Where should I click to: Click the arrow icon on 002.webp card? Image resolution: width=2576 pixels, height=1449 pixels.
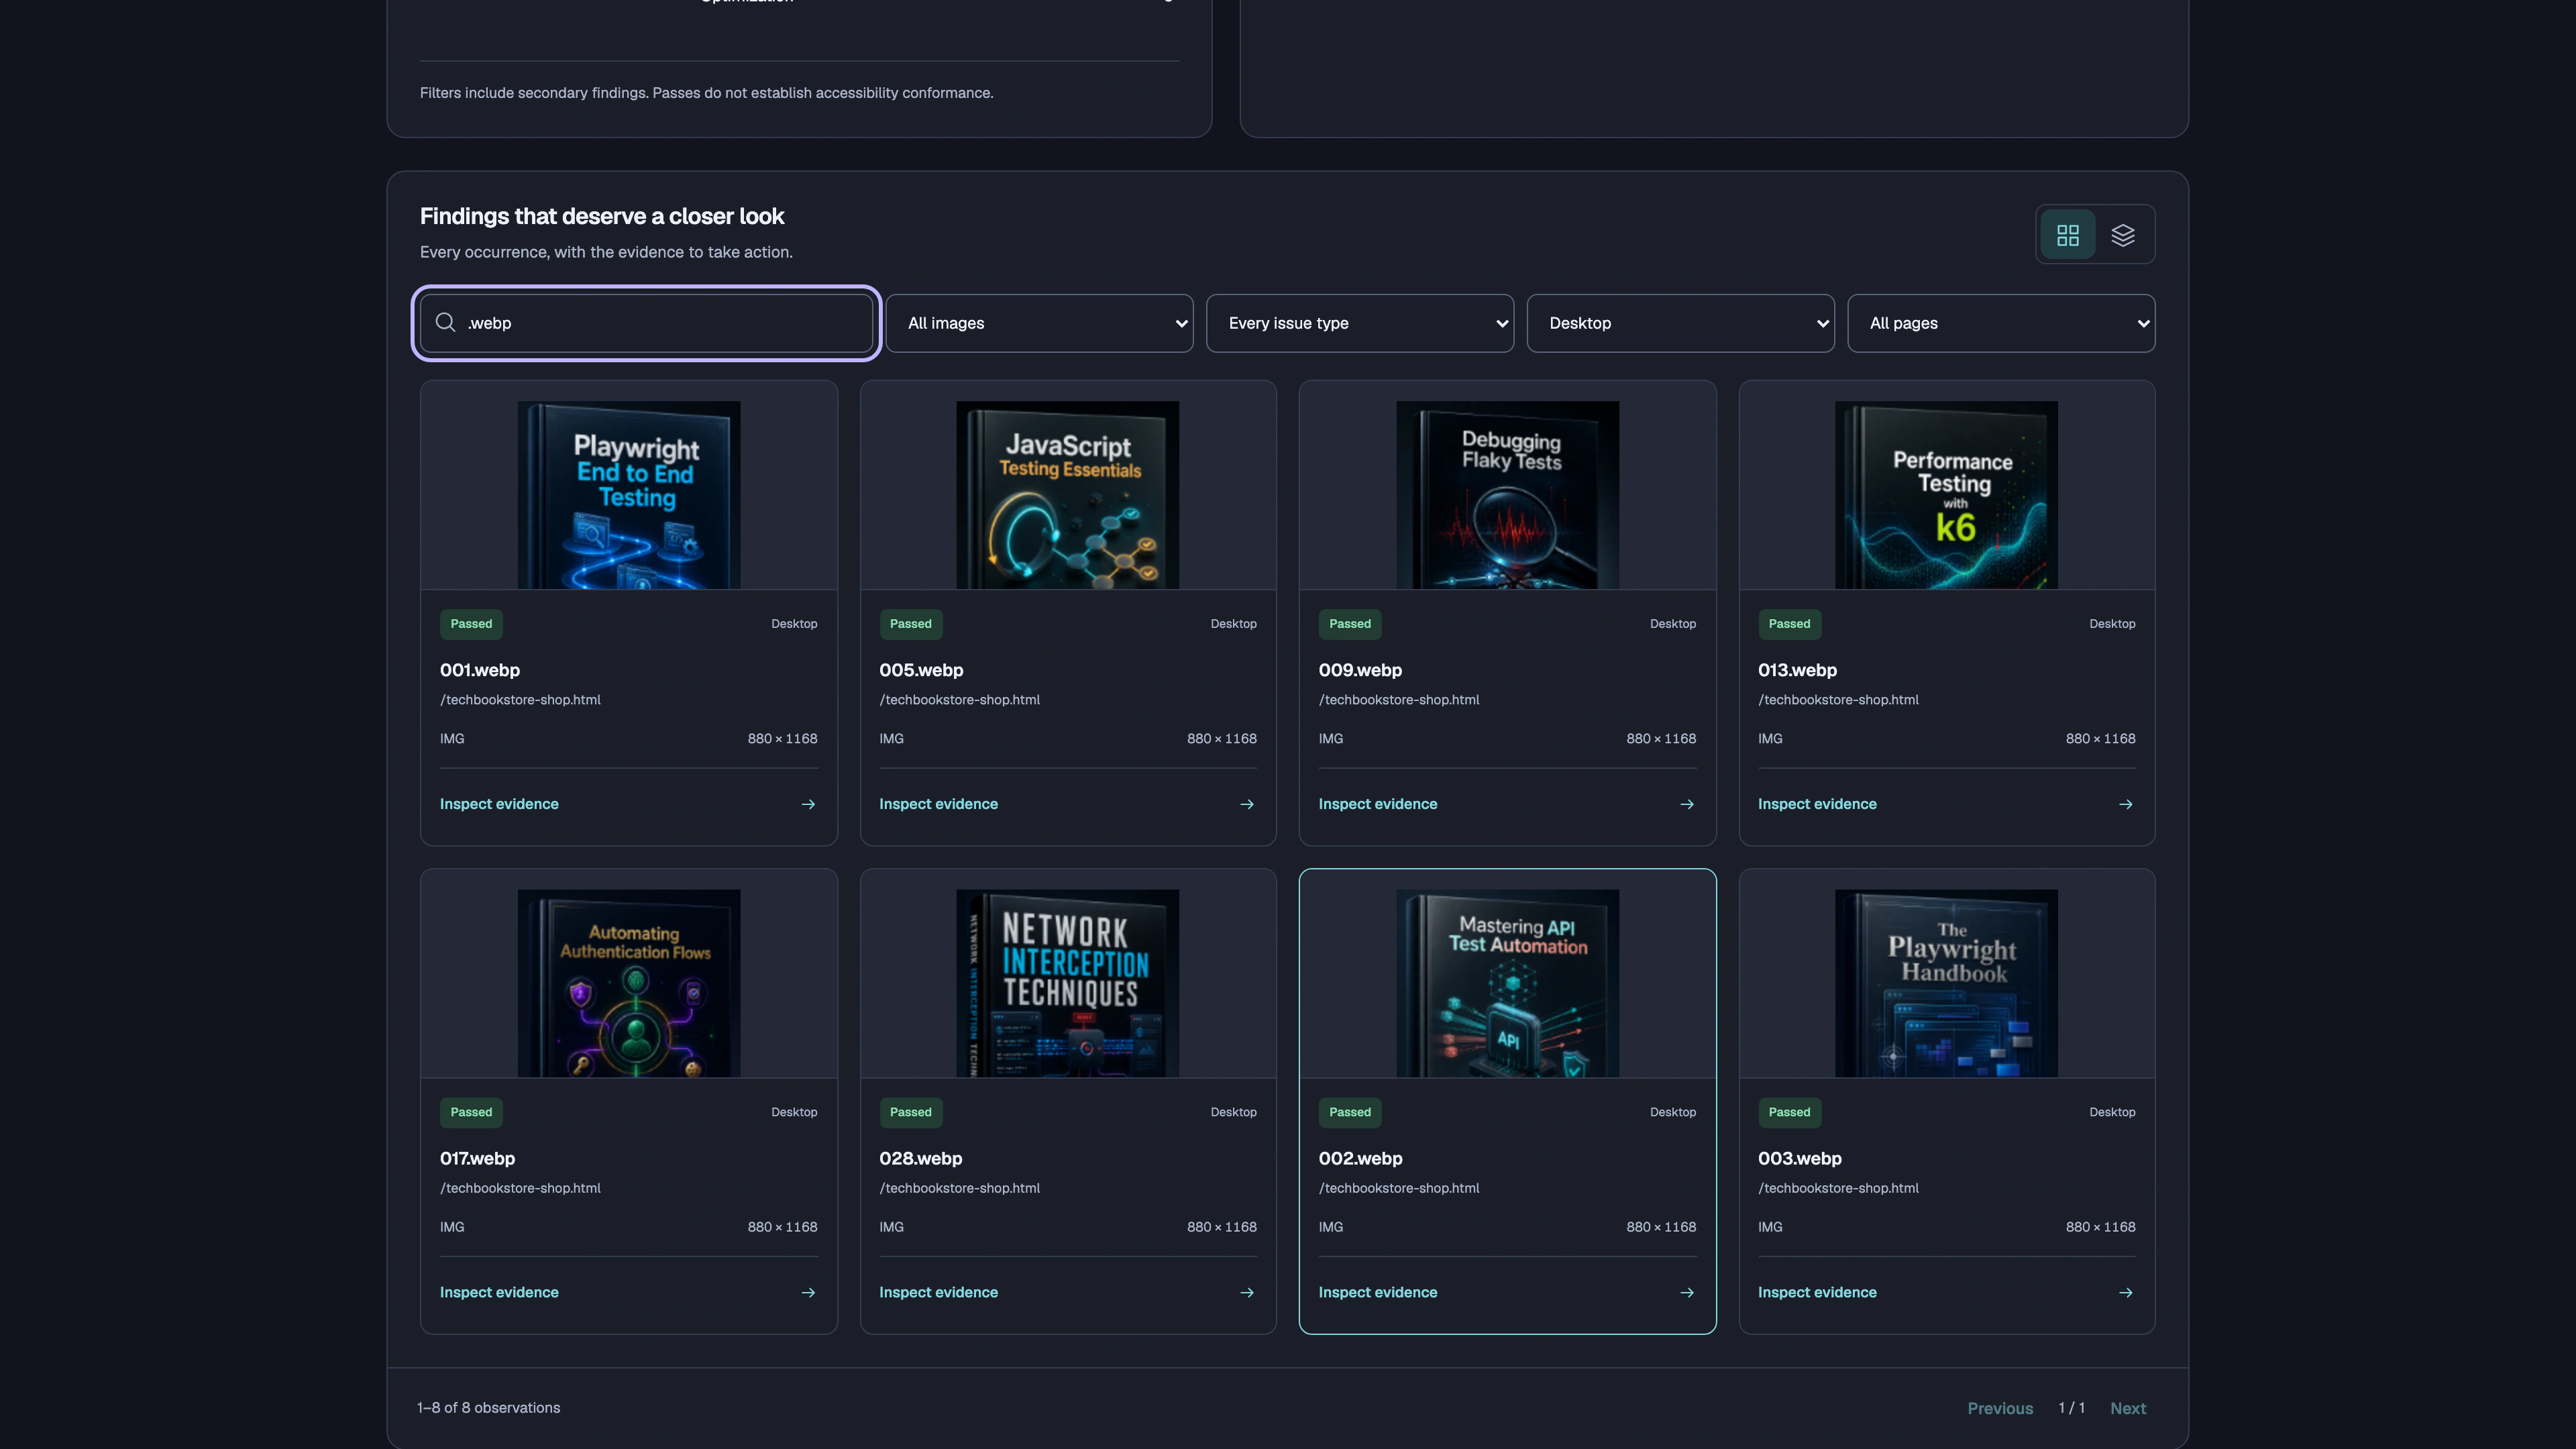(x=1687, y=1292)
